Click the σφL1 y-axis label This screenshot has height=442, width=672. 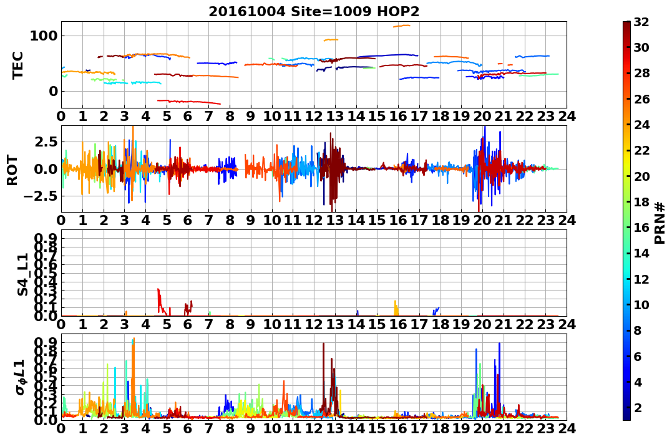coord(21,377)
